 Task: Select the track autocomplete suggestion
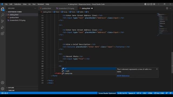click(x=89, y=71)
